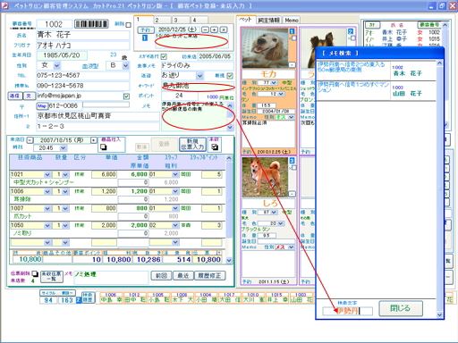Click the 未収 icon beside new slip button
The image size is (458, 343).
coord(215,146)
